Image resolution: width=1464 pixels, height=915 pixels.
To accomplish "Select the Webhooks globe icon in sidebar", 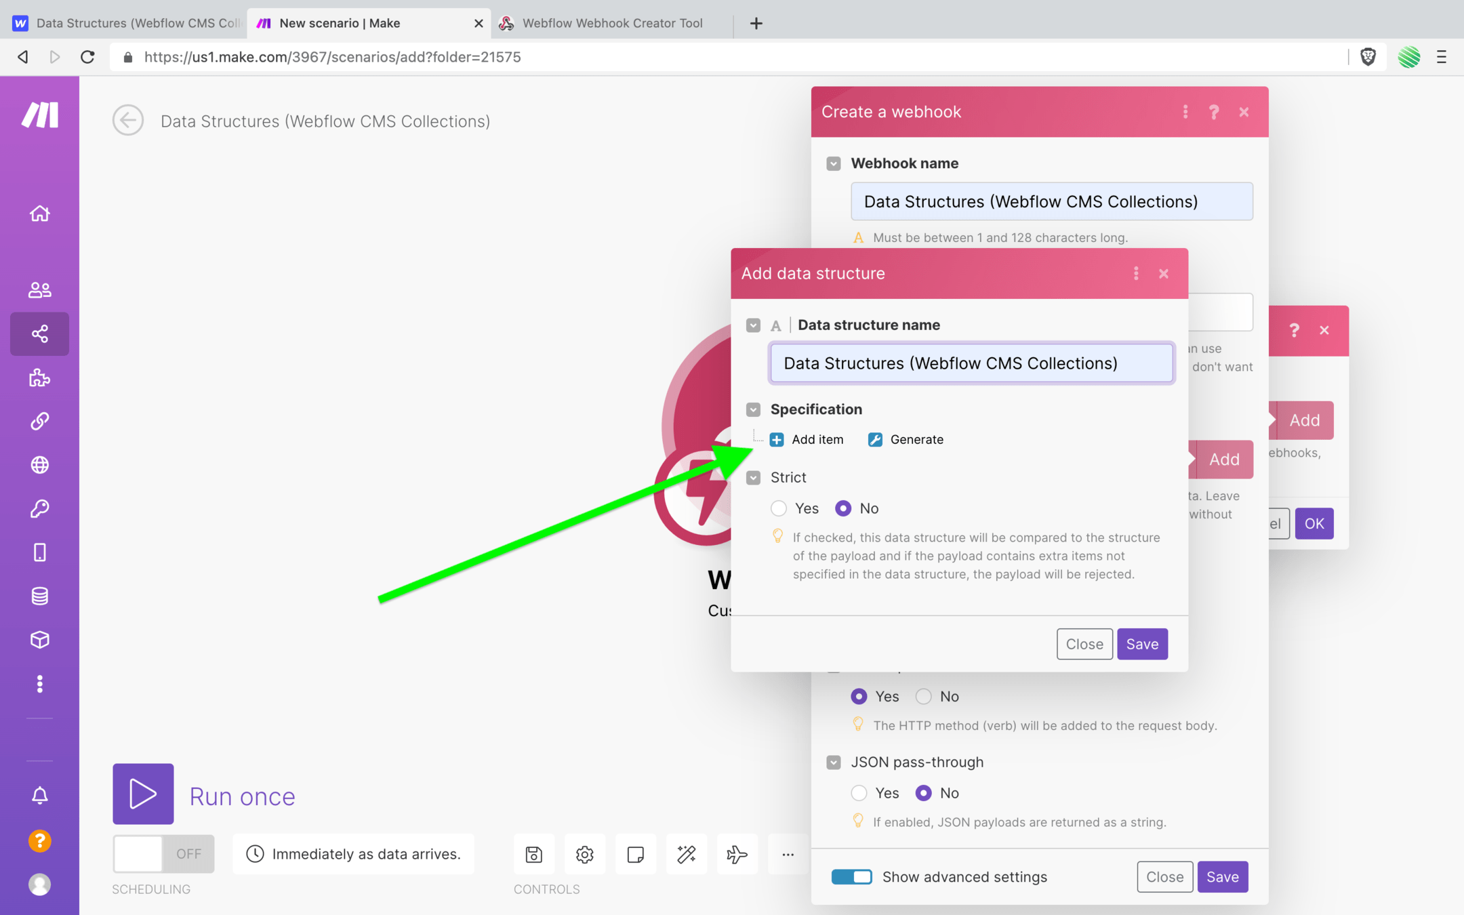I will [39, 464].
